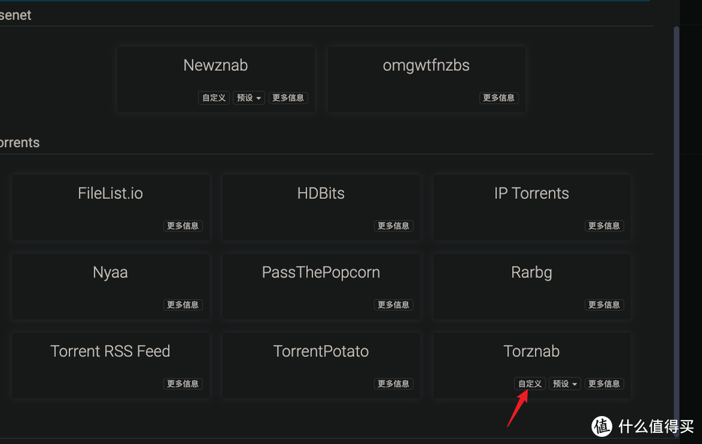The height and width of the screenshot is (444, 702).
Task: Choose the Rarbg indexer card
Action: (x=531, y=272)
